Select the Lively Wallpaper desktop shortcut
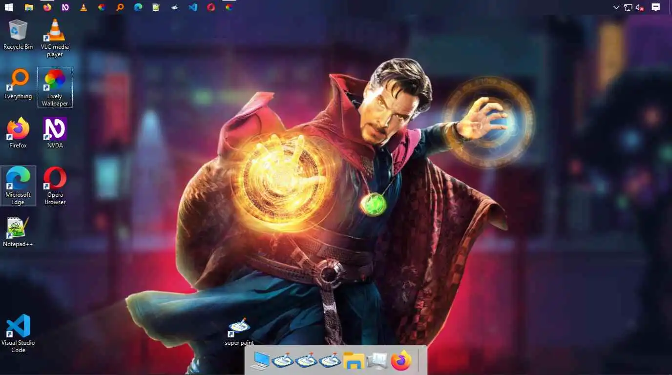Screen dimensions: 672x375 point(55,87)
